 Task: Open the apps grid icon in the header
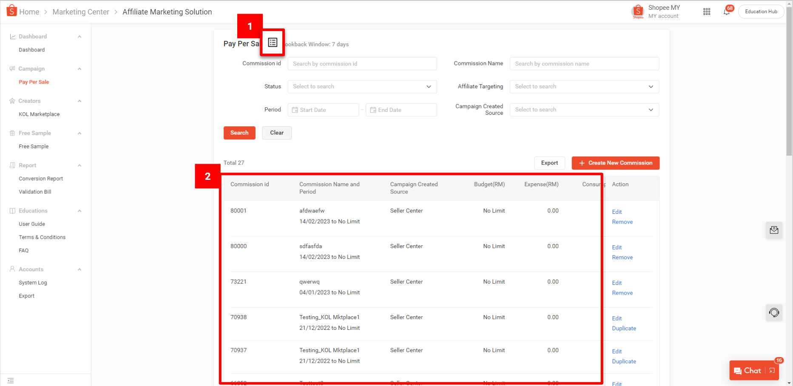(x=707, y=12)
